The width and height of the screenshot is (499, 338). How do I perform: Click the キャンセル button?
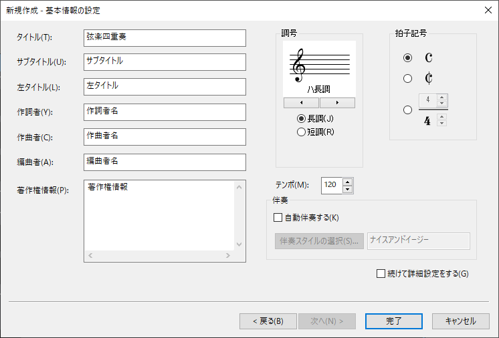pos(460,321)
